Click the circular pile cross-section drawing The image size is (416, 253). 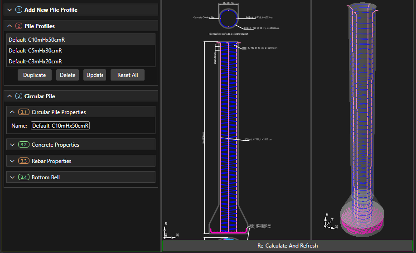[228, 19]
